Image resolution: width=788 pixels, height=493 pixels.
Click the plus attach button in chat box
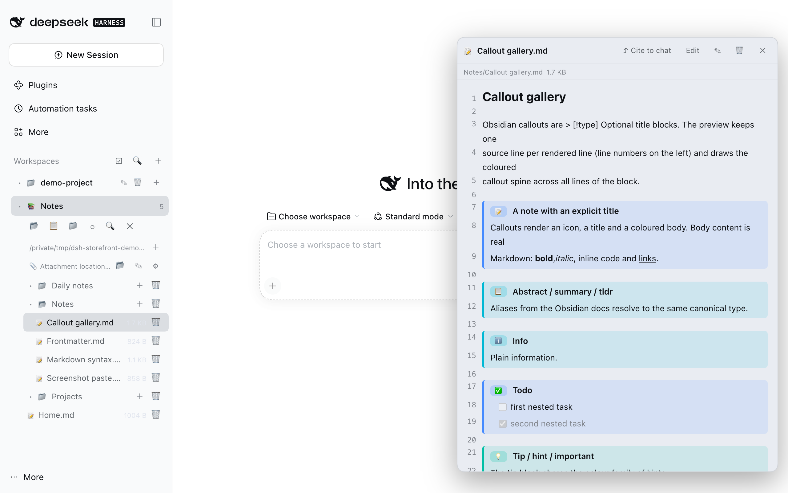(273, 286)
